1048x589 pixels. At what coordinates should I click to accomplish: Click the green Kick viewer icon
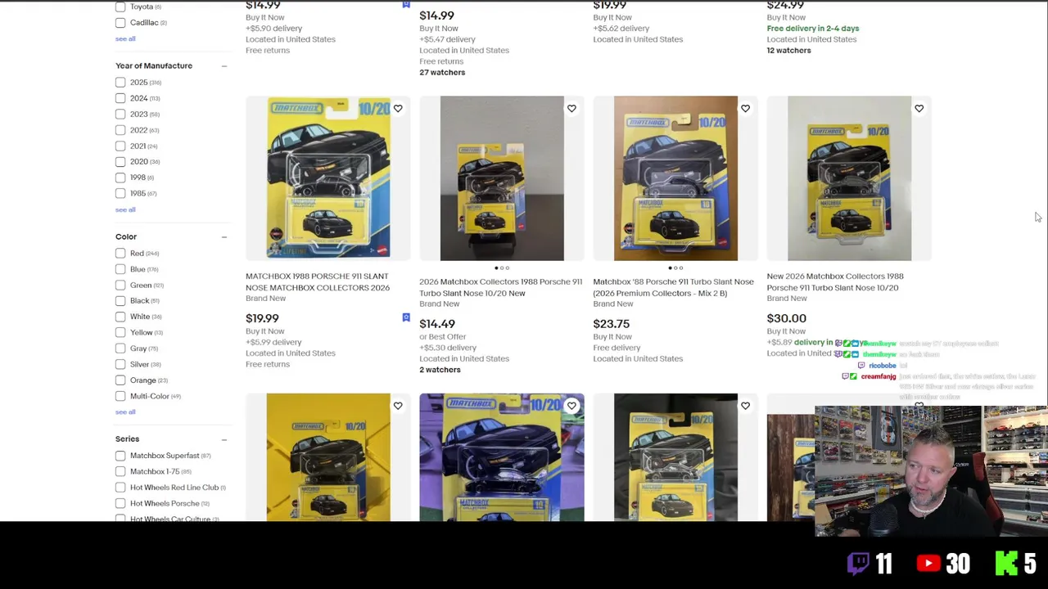pos(1006,563)
